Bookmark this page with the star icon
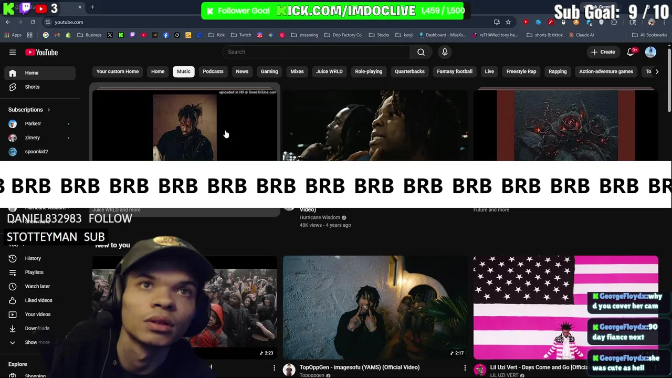 click(x=508, y=22)
